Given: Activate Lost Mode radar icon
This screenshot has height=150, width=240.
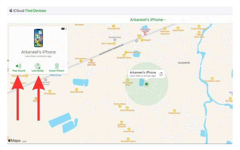Looking at the screenshot, I should coord(38,66).
